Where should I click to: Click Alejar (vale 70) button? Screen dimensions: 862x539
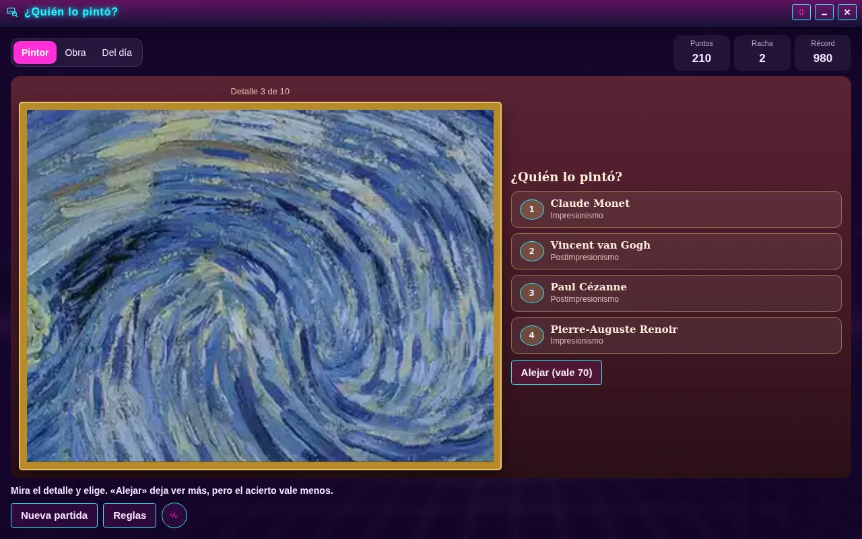556,373
